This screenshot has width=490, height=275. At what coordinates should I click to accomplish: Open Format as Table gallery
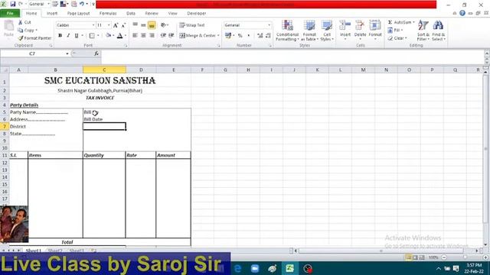coord(309,31)
